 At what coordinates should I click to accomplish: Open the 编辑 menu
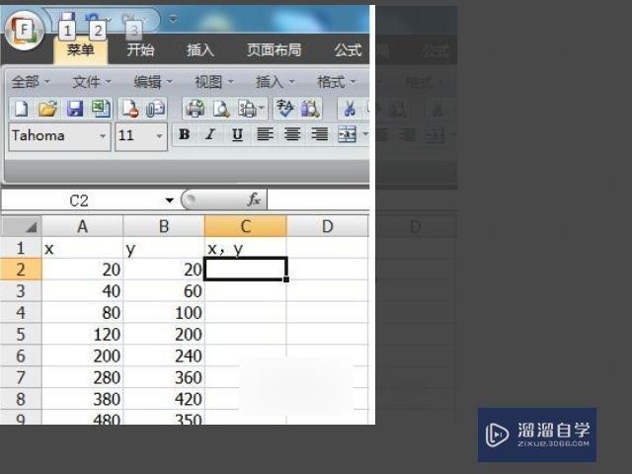click(x=153, y=82)
